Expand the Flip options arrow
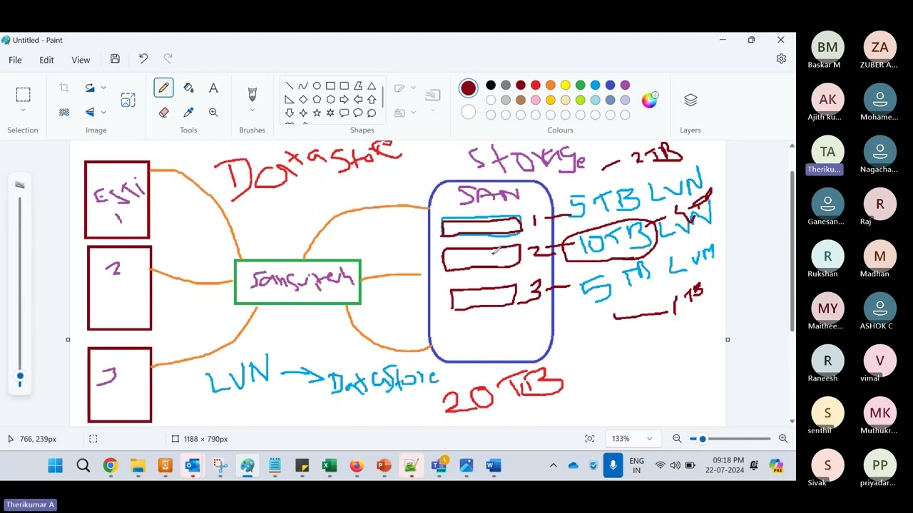Screen dimensions: 913x513 [x=103, y=112]
